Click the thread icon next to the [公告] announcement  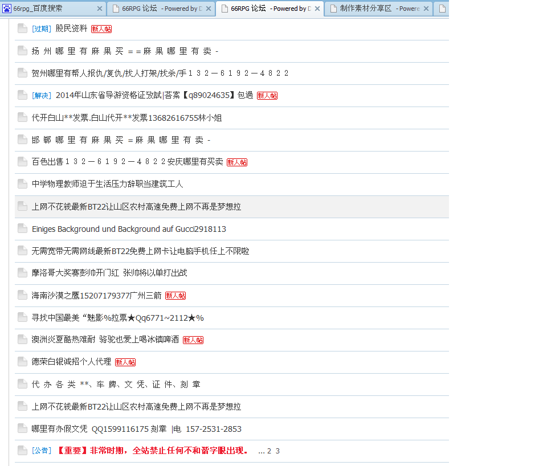point(22,451)
